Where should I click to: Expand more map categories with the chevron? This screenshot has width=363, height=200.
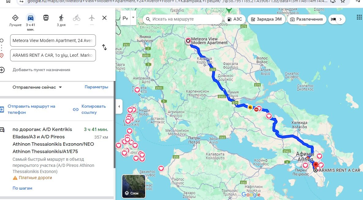(341, 19)
